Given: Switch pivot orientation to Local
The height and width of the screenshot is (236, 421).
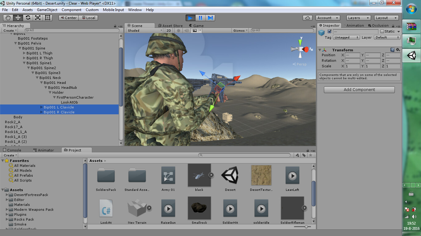Looking at the screenshot, I should click(x=88, y=18).
